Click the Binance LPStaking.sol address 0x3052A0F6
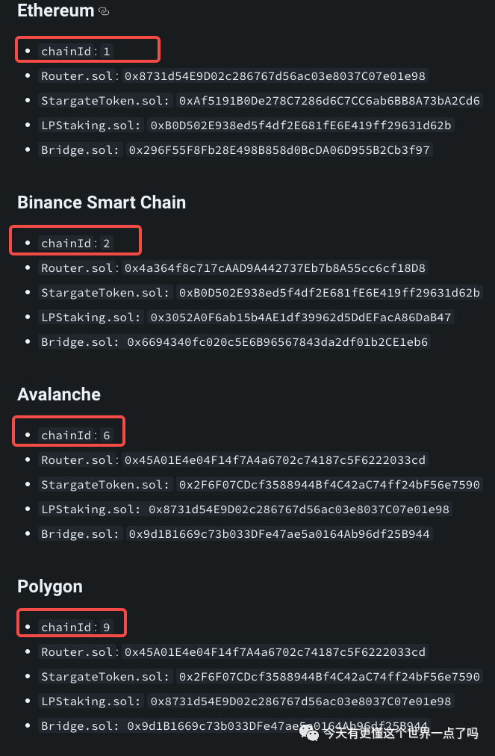Viewport: 495px width, 756px height. point(301,317)
